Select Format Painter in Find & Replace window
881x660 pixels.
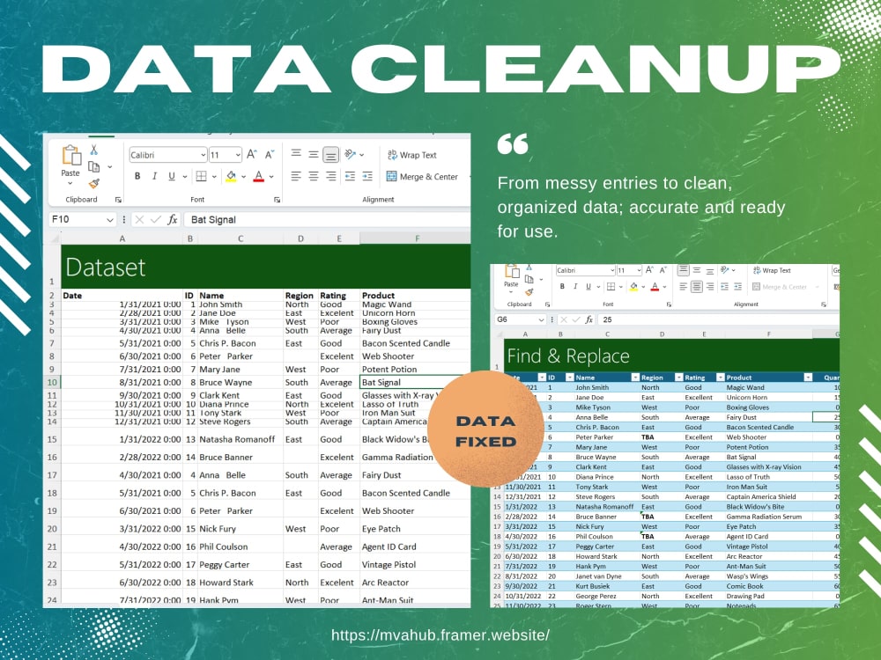(529, 292)
